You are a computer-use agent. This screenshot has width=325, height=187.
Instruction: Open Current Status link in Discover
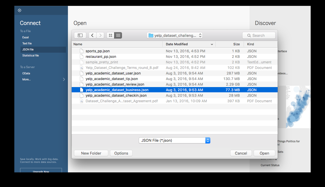pos(270,165)
